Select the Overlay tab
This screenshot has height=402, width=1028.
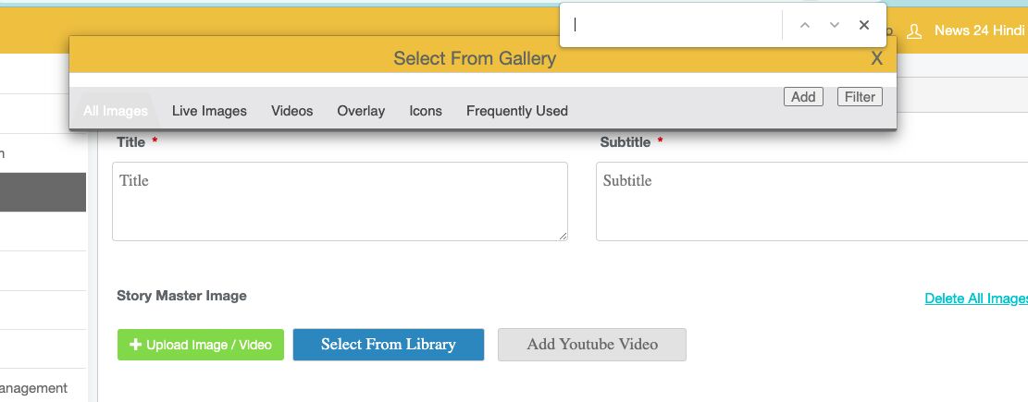(x=361, y=111)
